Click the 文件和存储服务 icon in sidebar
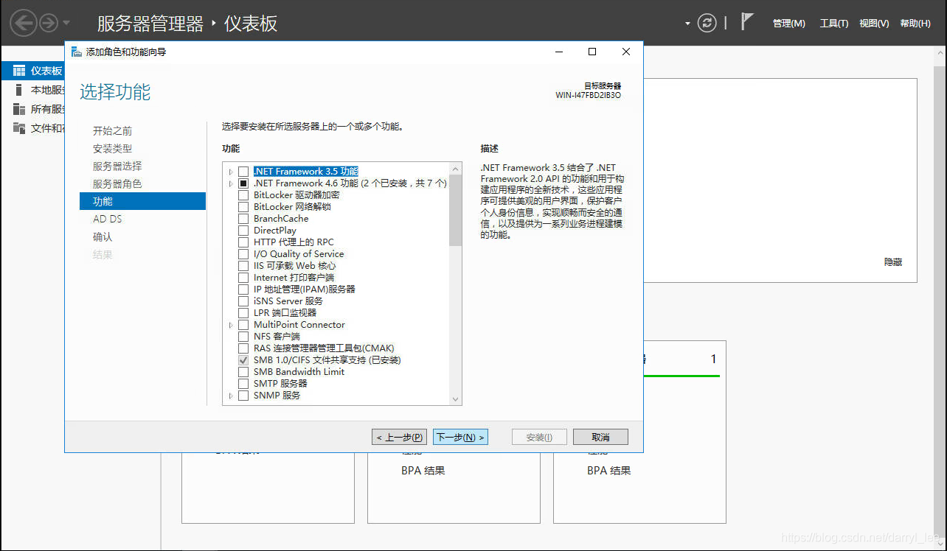Screen dimensions: 947x551 point(19,128)
